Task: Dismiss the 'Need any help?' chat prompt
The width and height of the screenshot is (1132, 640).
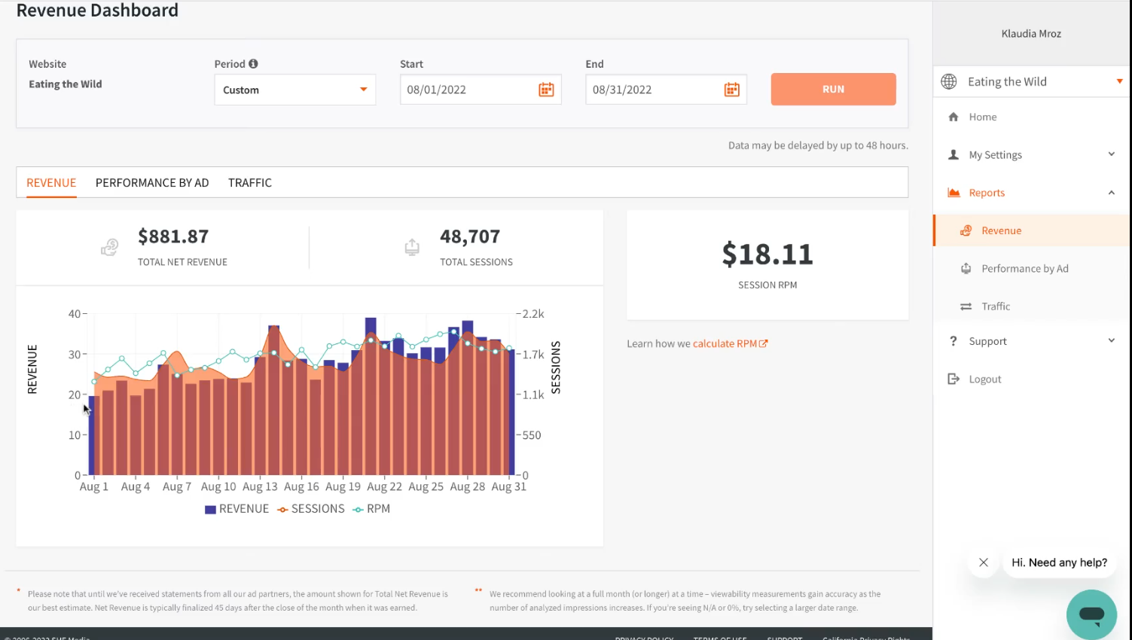Action: click(x=984, y=562)
